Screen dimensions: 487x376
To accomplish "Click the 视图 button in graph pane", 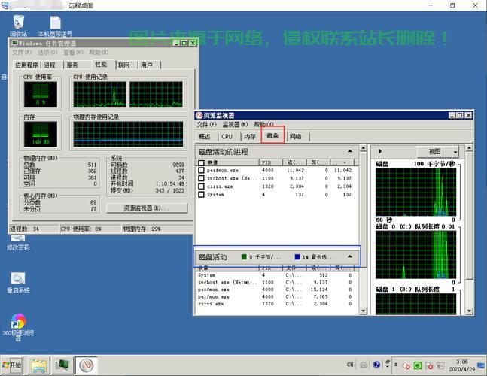I will [434, 152].
